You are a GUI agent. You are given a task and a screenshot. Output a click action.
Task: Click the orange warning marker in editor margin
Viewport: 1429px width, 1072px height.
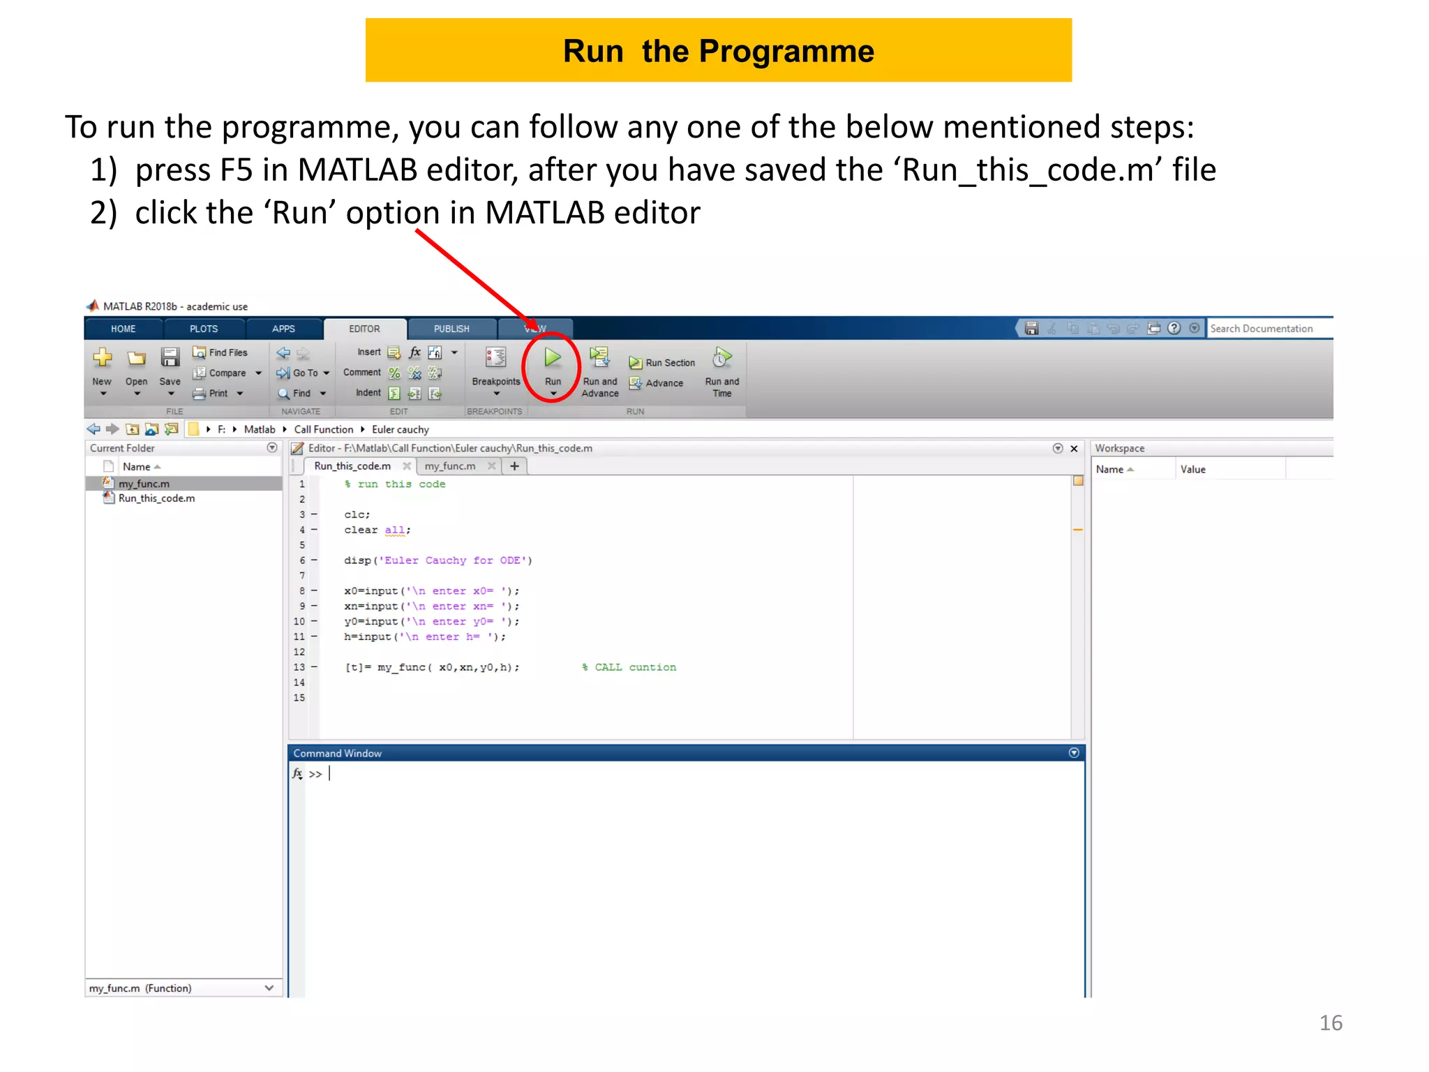1077,530
